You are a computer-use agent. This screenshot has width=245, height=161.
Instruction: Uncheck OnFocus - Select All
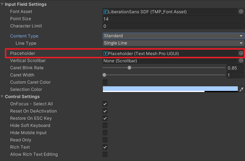(105, 104)
